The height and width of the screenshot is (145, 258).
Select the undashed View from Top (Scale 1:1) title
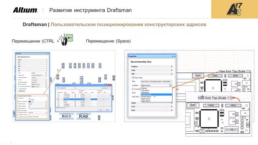(x=235, y=71)
